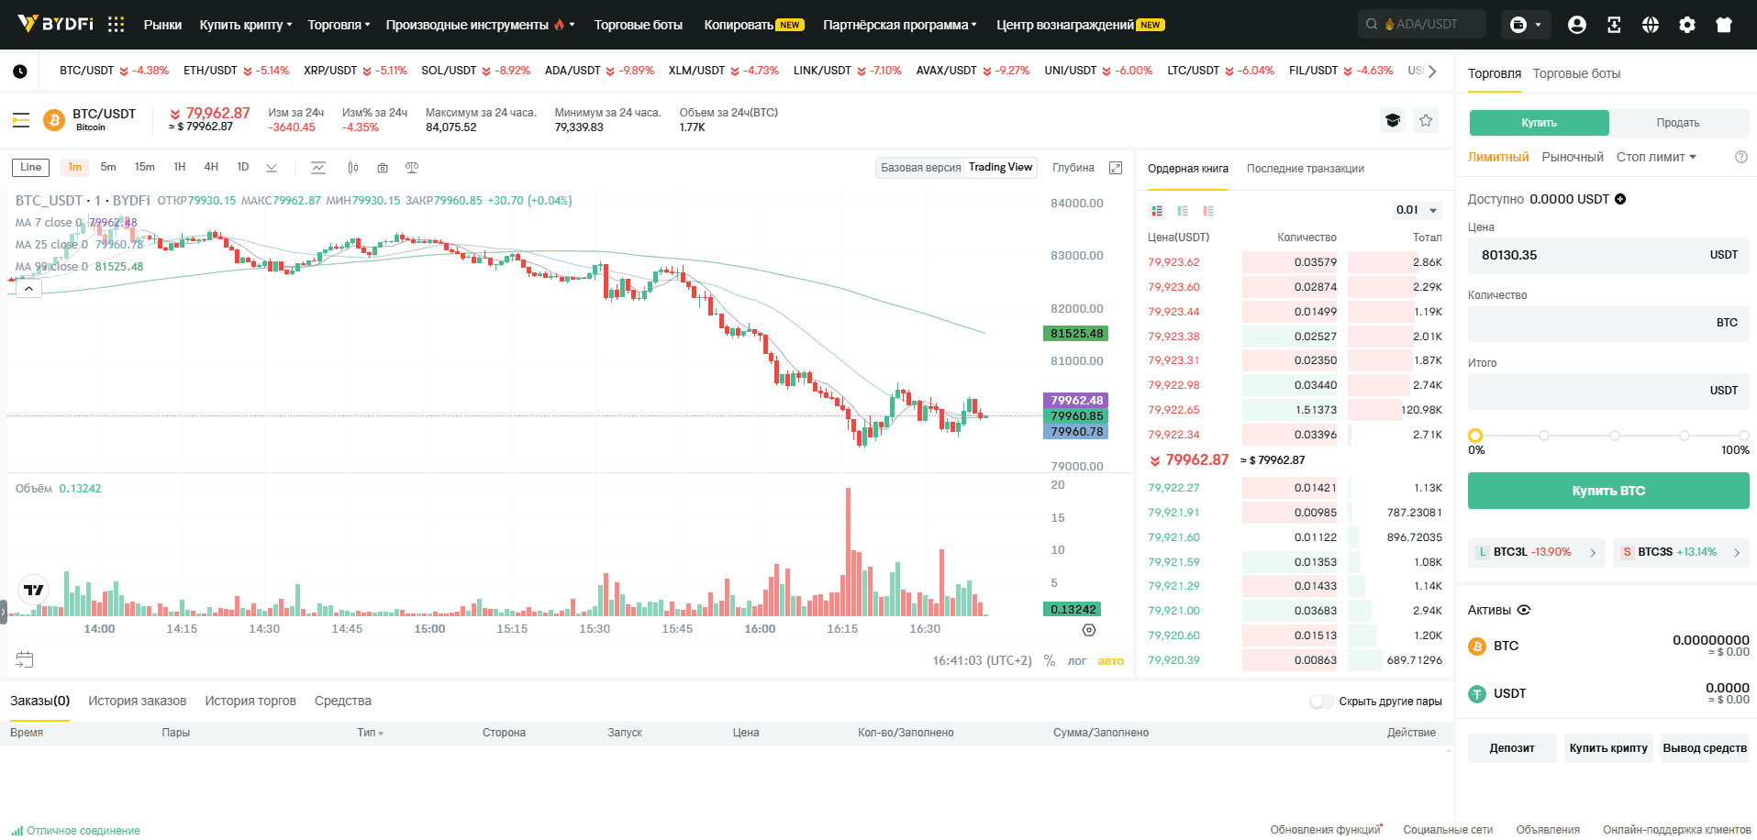Viewport: 1757px width, 840px height.
Task: Select the Sell side toggle
Action: coord(1678,123)
